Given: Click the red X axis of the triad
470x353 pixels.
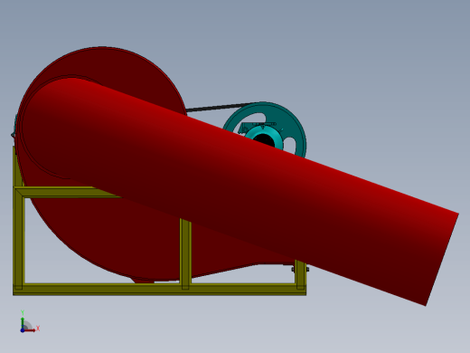Looking at the screenshot, I should coord(30,330).
